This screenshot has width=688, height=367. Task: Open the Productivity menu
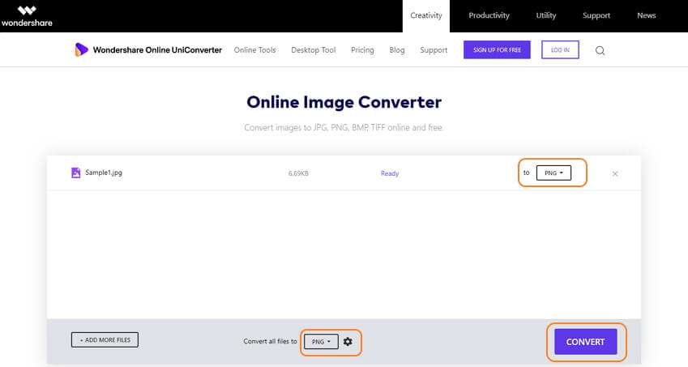pyautogui.click(x=489, y=15)
